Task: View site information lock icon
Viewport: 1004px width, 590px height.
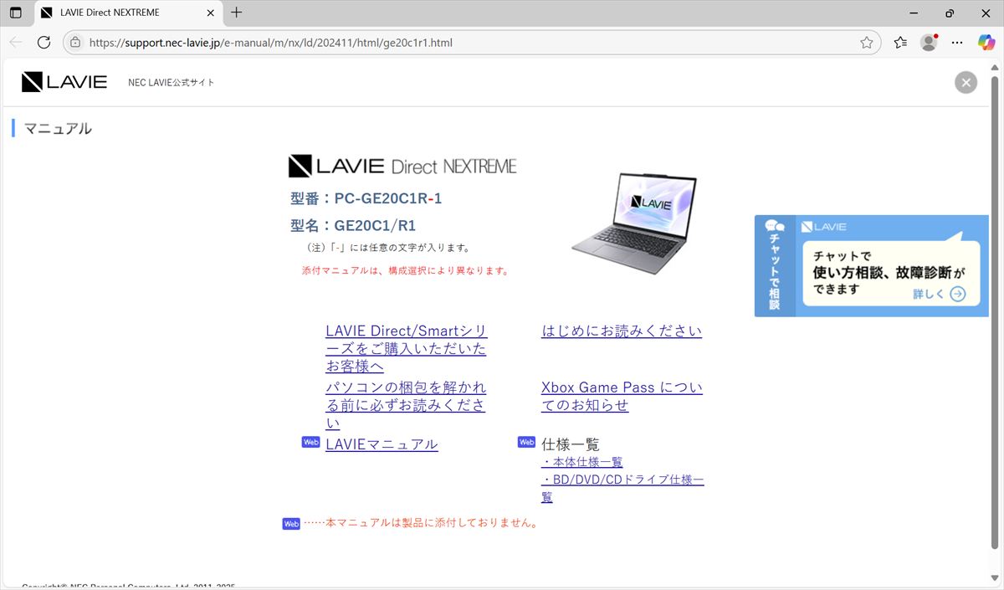Action: click(75, 42)
